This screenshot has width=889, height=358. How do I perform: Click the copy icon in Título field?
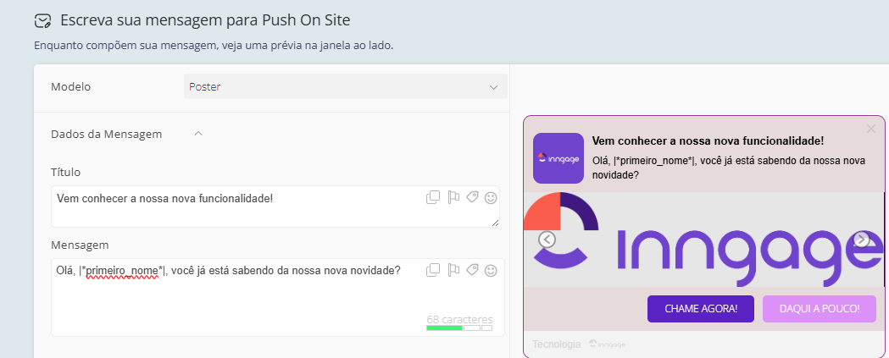[433, 197]
